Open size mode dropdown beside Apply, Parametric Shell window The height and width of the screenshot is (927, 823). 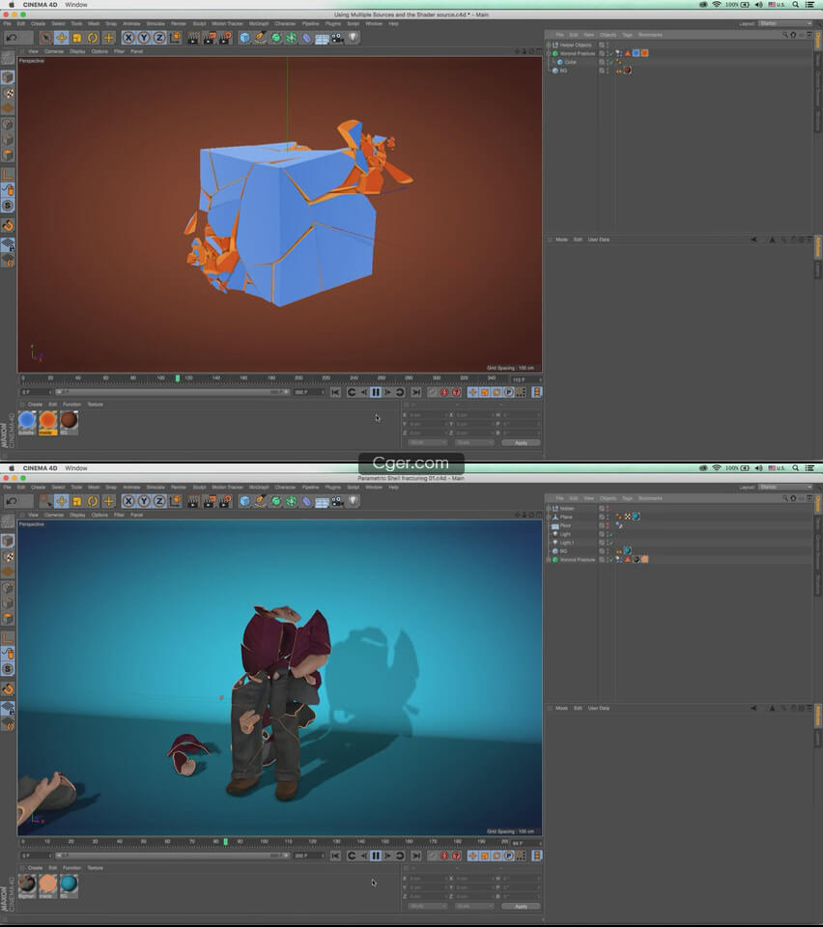pos(474,907)
